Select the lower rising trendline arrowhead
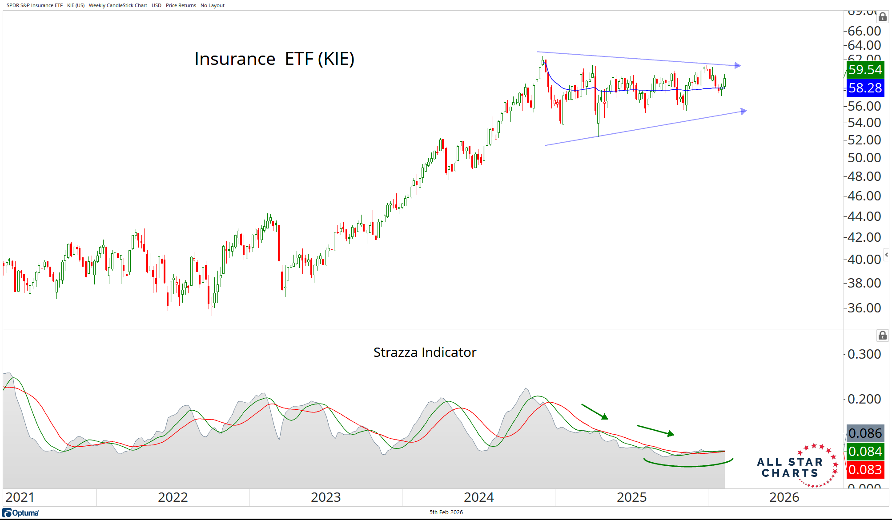Image resolution: width=892 pixels, height=520 pixels. pos(743,111)
